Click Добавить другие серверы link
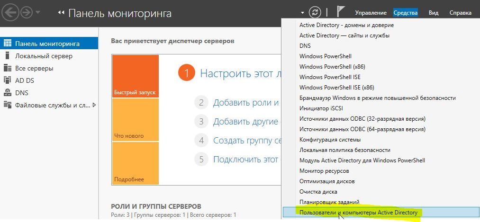This screenshot has height=222, width=480. [245, 121]
